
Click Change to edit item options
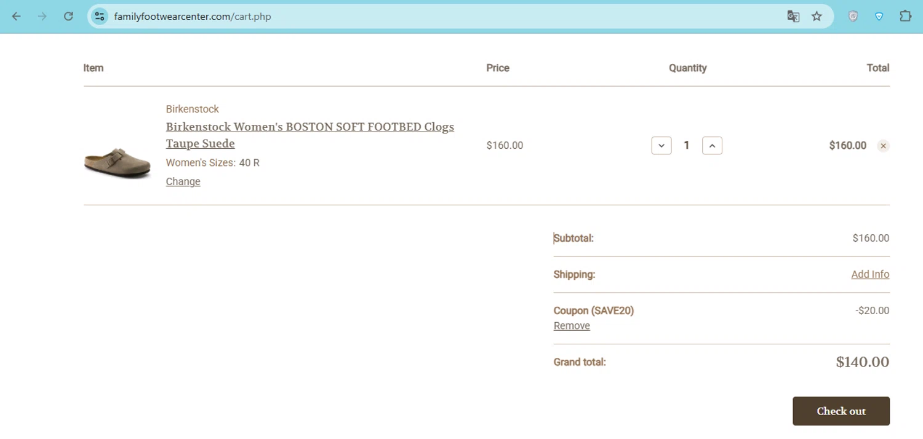[x=183, y=181]
